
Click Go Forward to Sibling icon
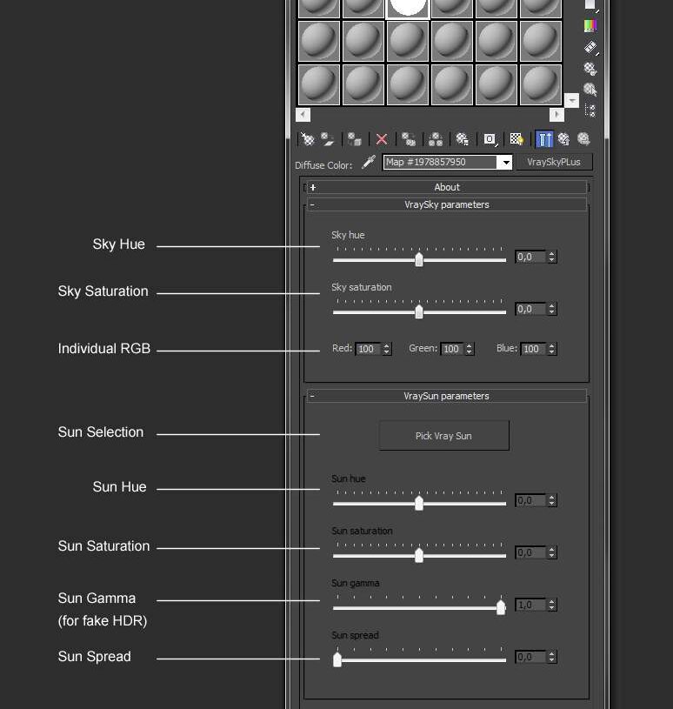click(x=584, y=139)
